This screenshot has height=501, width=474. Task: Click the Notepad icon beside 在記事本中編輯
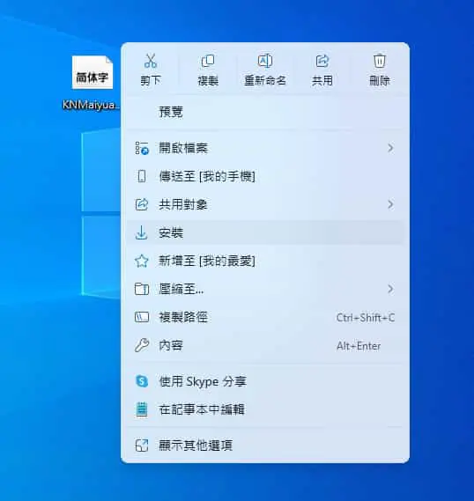(x=142, y=409)
